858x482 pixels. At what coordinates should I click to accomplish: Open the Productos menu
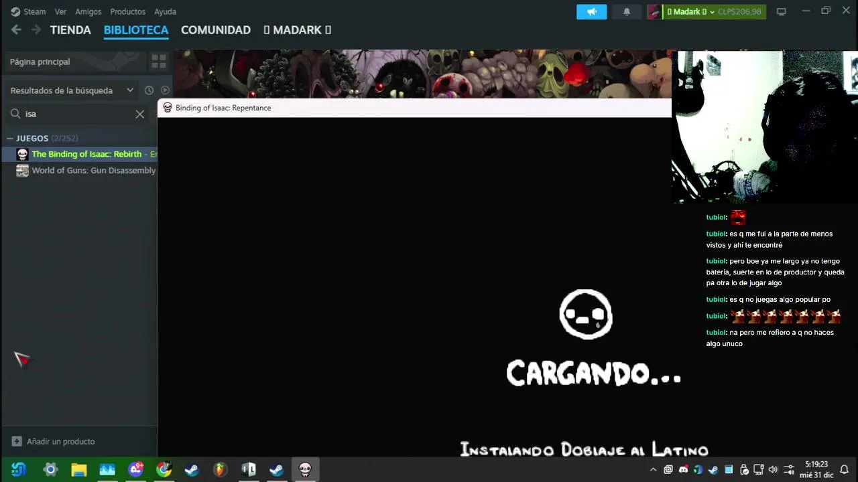(128, 11)
